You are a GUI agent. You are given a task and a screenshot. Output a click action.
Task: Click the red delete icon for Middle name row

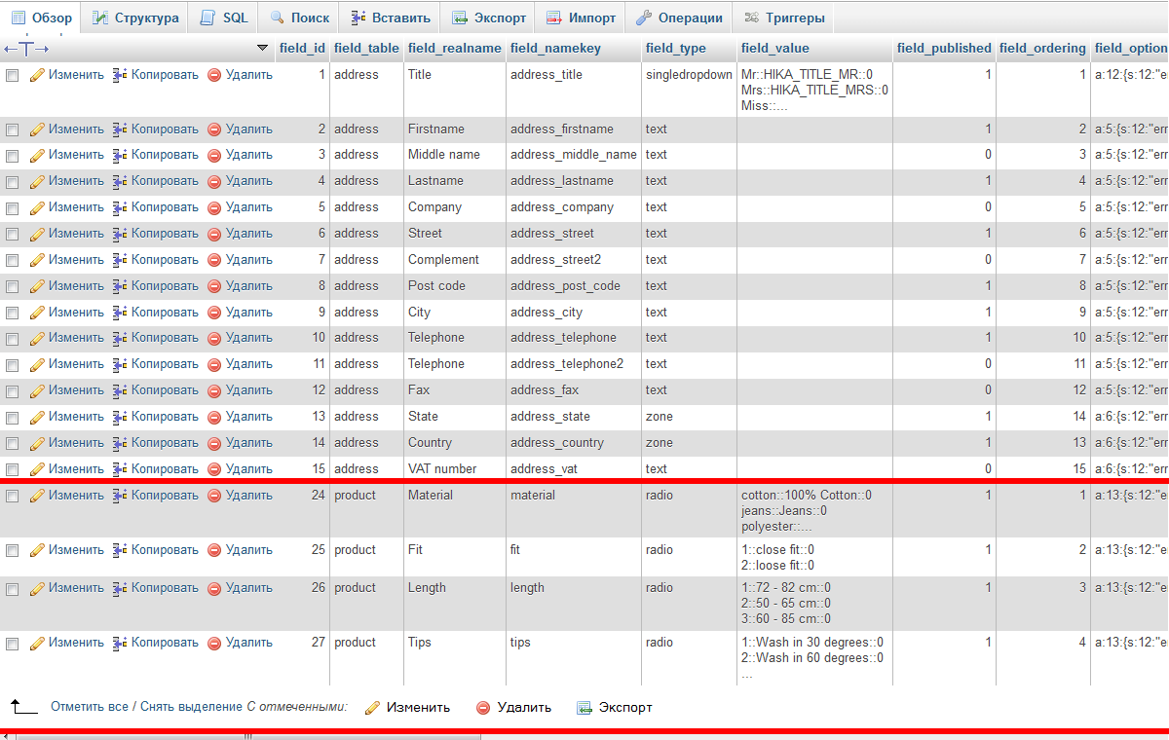coord(214,155)
